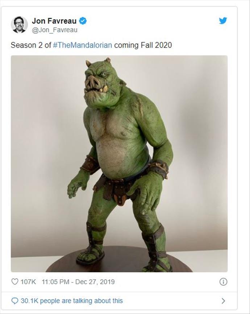Click the tweet text 'Season 2 of'
Viewport: 250px width, 314px height.
tap(31, 45)
